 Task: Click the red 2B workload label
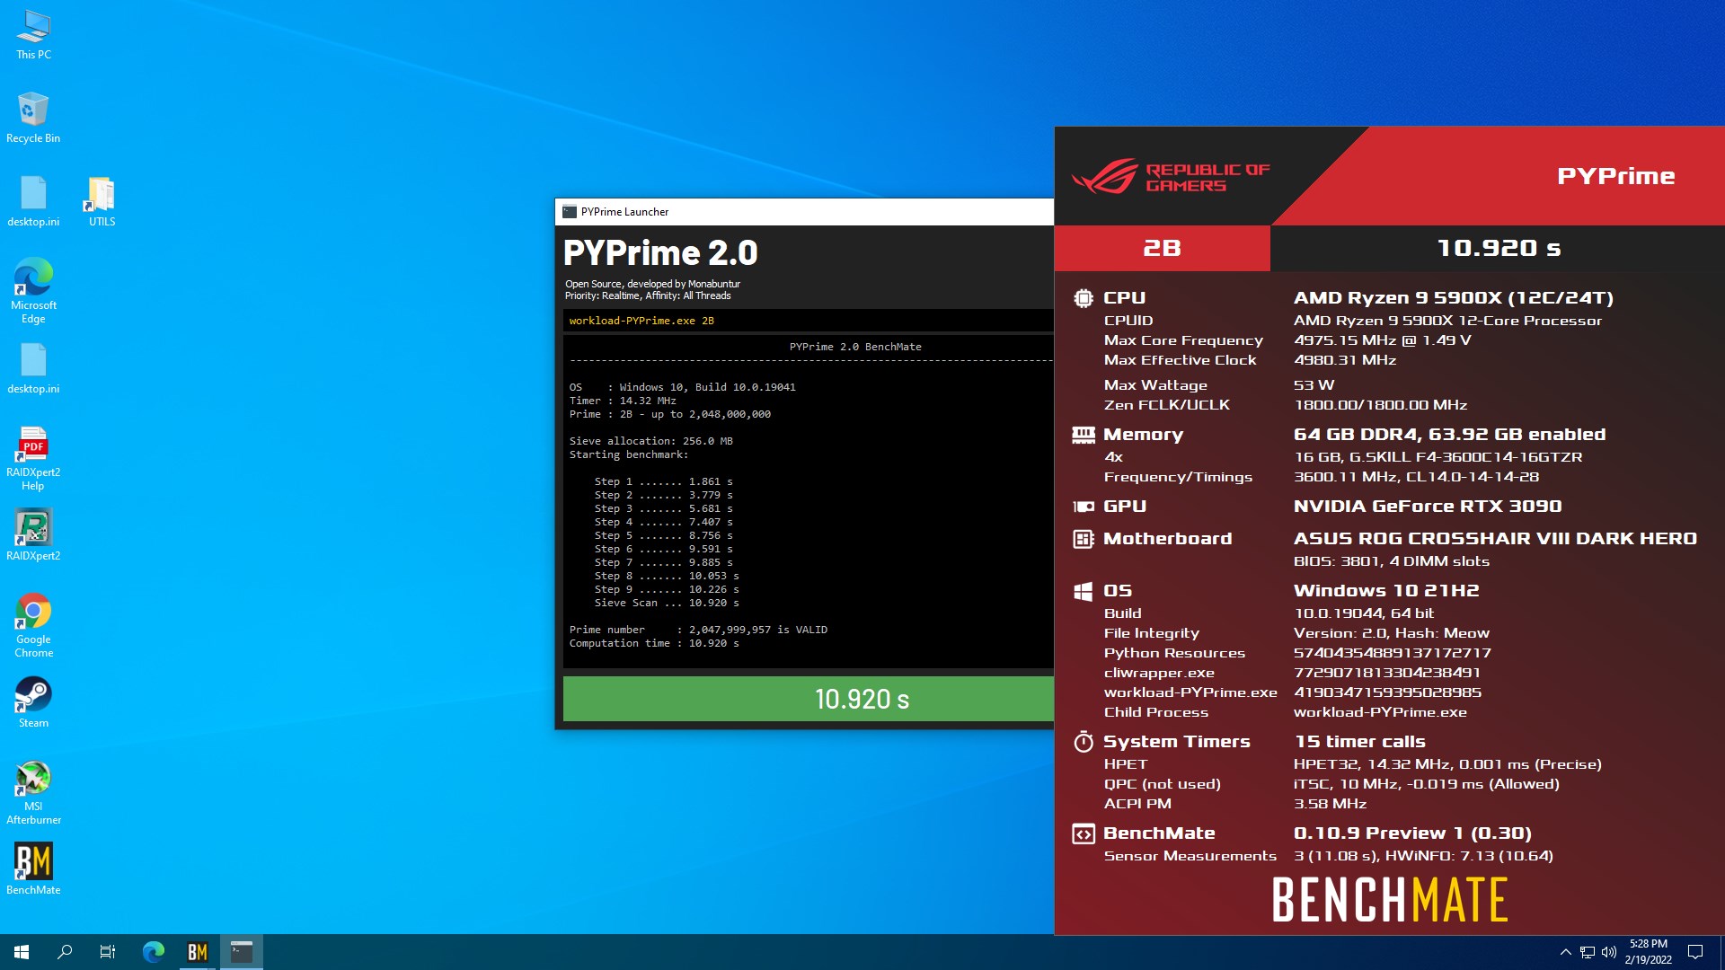1162,248
